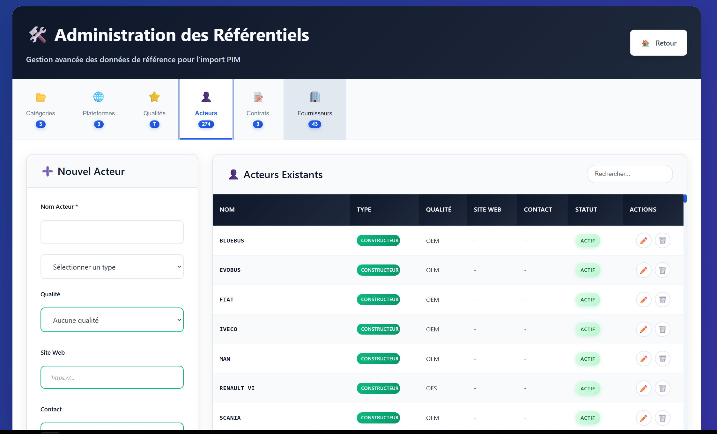Open the Qualité 'Aucune qualité' dropdown

coord(112,320)
